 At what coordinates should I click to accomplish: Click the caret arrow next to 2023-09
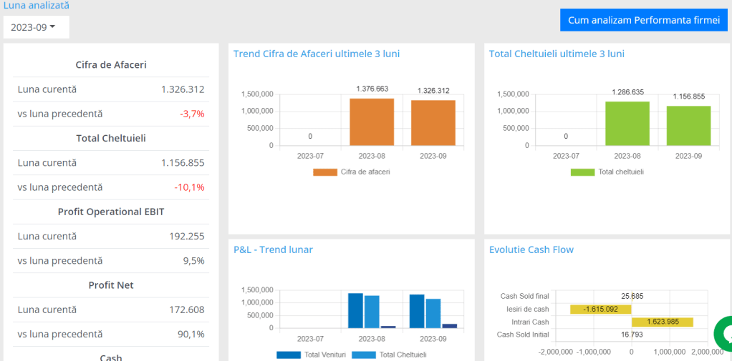point(52,26)
